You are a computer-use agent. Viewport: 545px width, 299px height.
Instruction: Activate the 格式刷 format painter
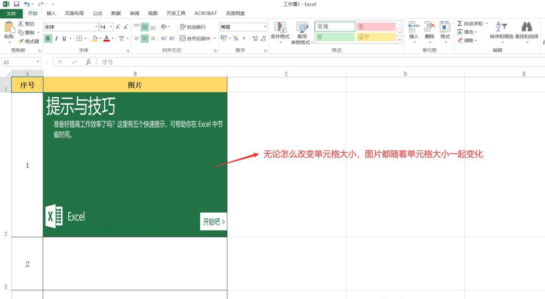pos(29,41)
